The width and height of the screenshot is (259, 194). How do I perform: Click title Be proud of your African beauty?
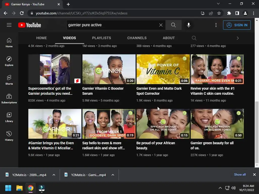[x=156, y=145]
